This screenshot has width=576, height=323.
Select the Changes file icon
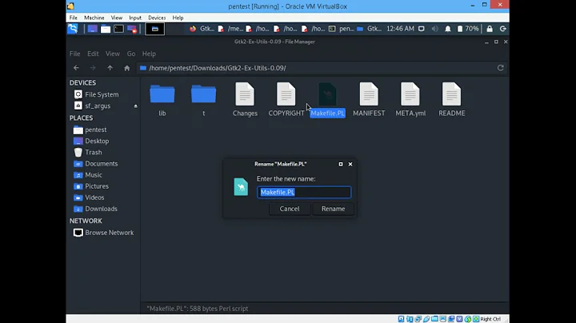tap(245, 94)
